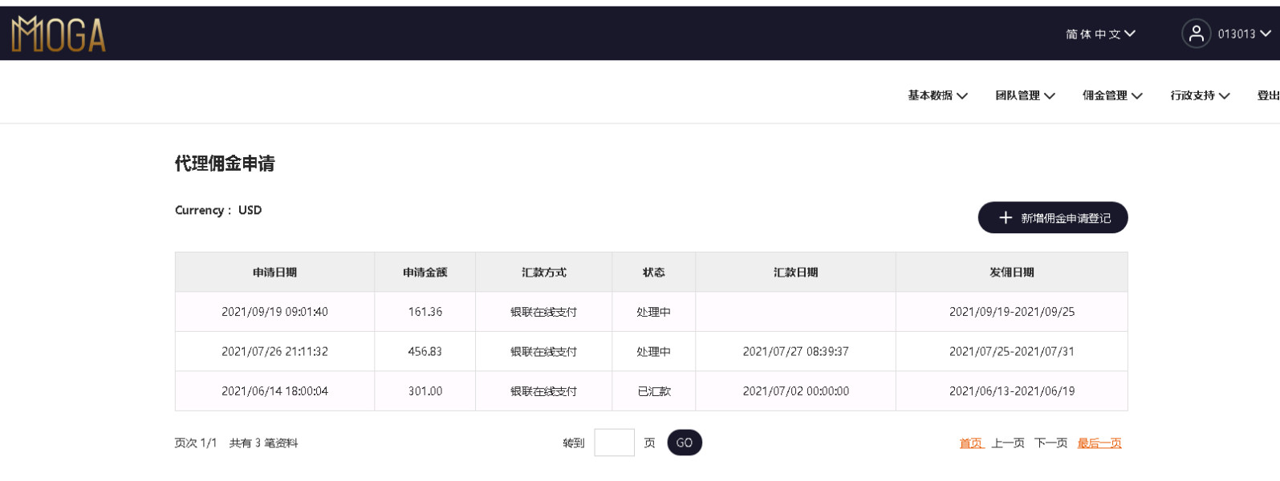
Task: Click the MOGA logo
Action: point(59,34)
